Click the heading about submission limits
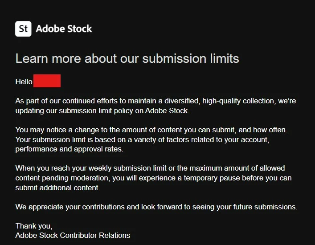315x245 pixels. point(127,58)
